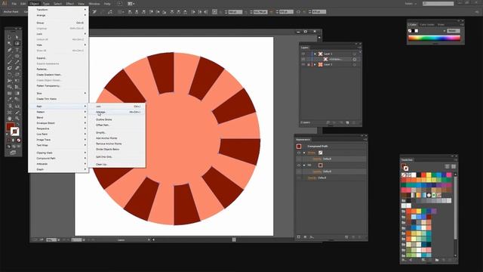Select the Zoom tool
Screen dimensions: 483x272
click(17, 119)
